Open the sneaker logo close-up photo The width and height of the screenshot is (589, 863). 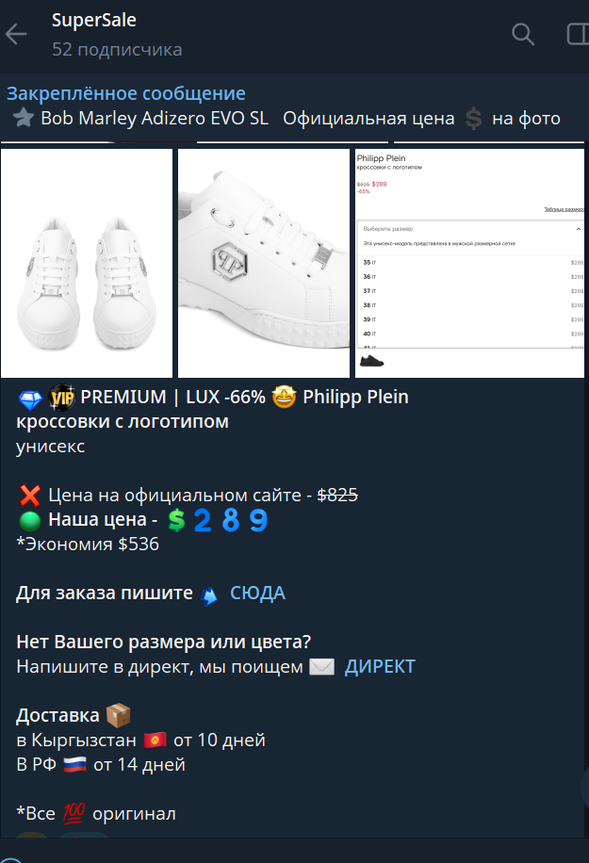click(x=264, y=263)
